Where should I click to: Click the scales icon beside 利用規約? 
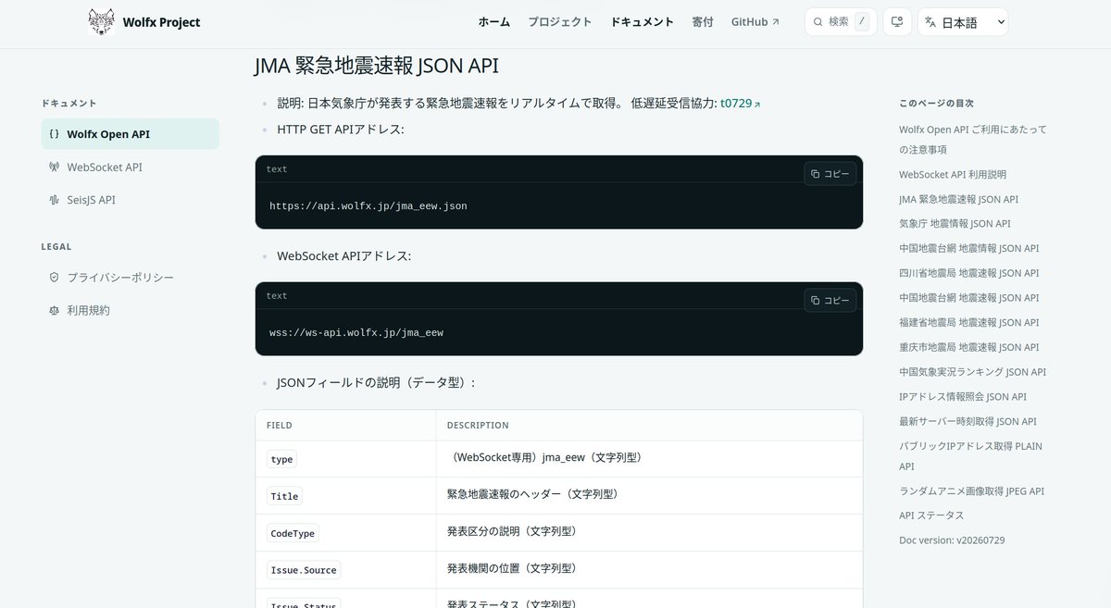click(54, 311)
